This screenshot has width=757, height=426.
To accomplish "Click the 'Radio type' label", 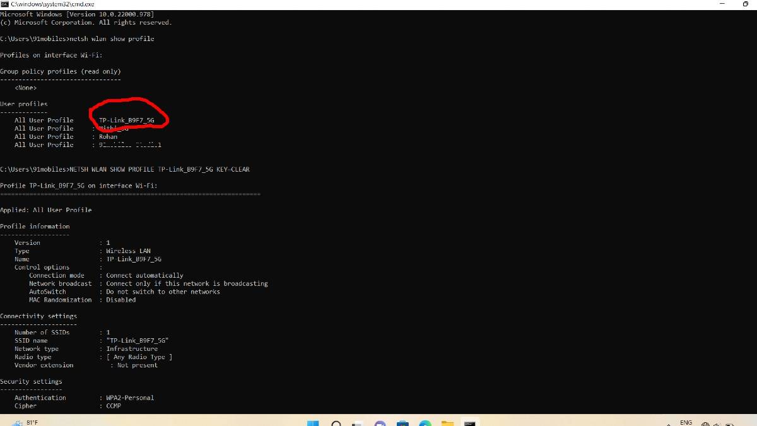I will point(33,357).
